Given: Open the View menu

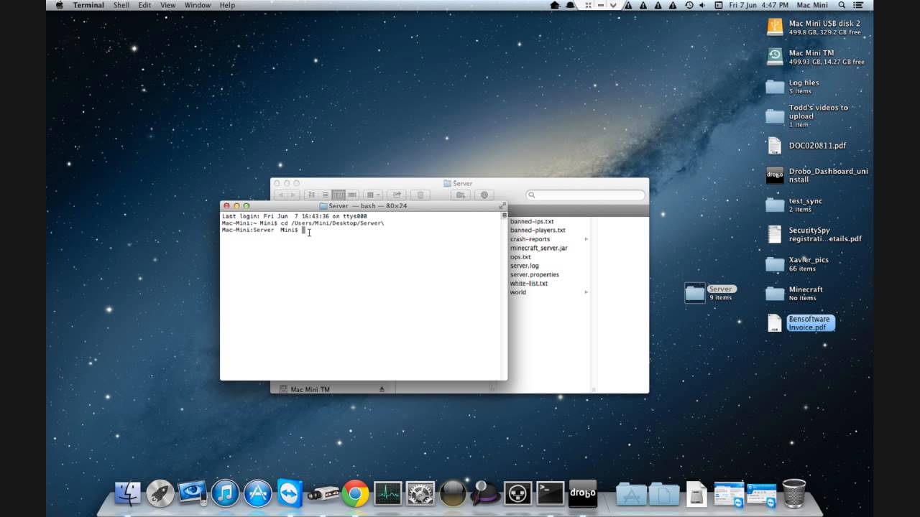Looking at the screenshot, I should (x=167, y=5).
